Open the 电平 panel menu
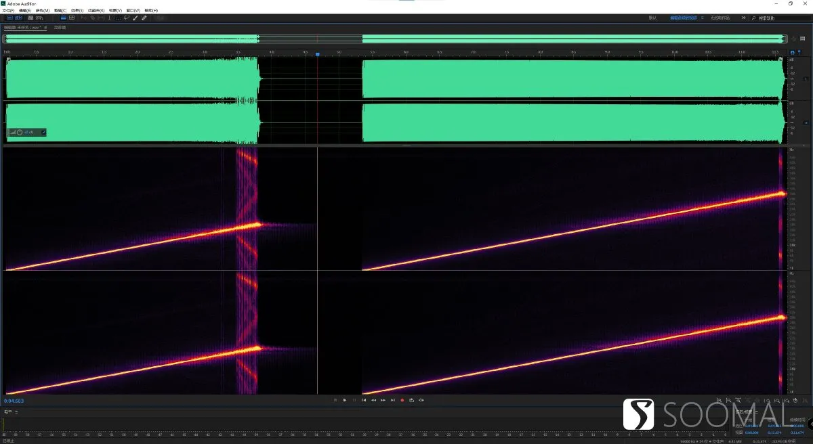 pos(16,412)
